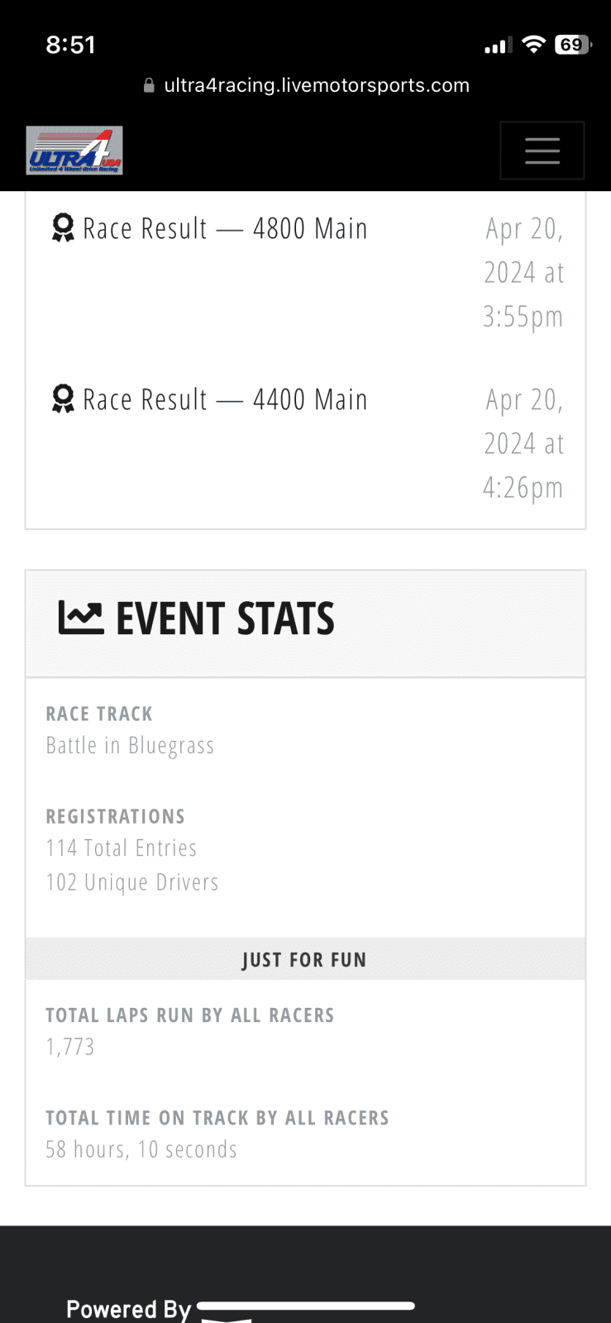Screen dimensions: 611x1323
Task: Tap the Powered By footer logo
Action: pos(306,1309)
